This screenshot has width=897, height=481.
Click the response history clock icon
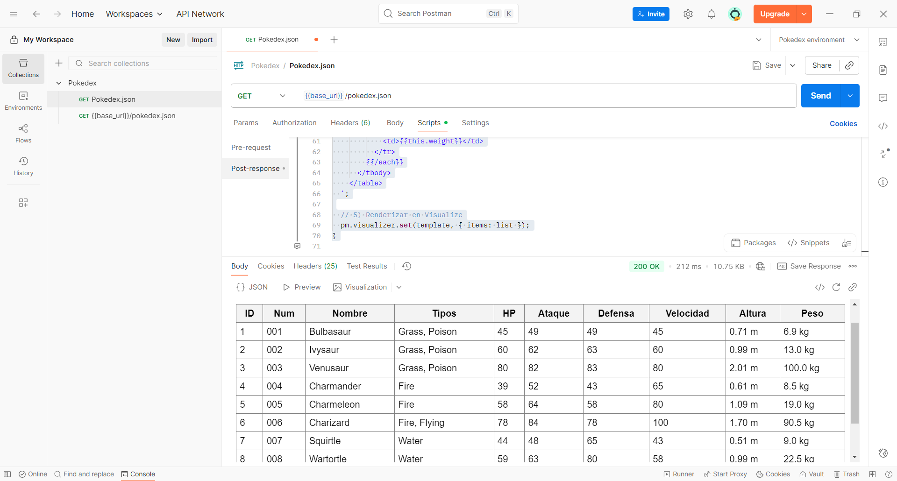(x=406, y=266)
